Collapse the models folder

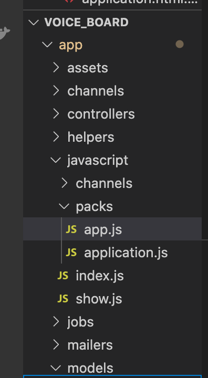point(56,368)
